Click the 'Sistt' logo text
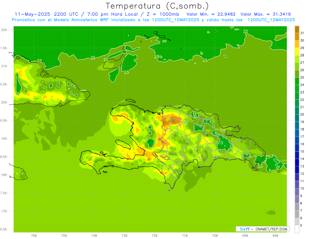The image size is (309, 239). pos(244,229)
